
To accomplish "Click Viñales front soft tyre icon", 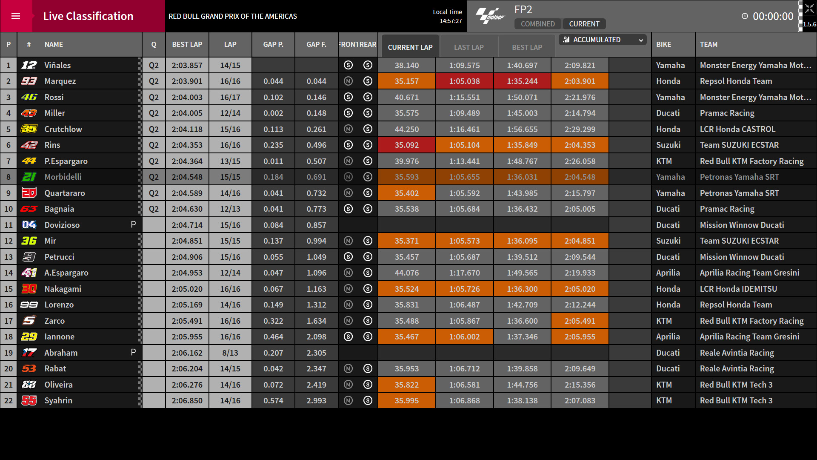I will click(x=348, y=65).
